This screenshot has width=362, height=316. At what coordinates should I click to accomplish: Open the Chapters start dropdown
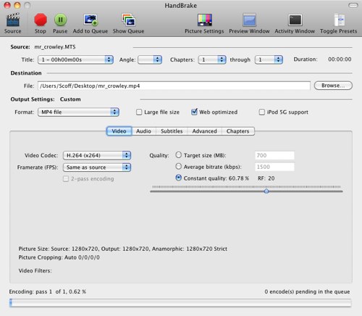coord(212,59)
